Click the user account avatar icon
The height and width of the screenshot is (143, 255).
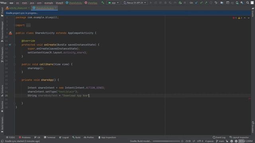click(252, 3)
